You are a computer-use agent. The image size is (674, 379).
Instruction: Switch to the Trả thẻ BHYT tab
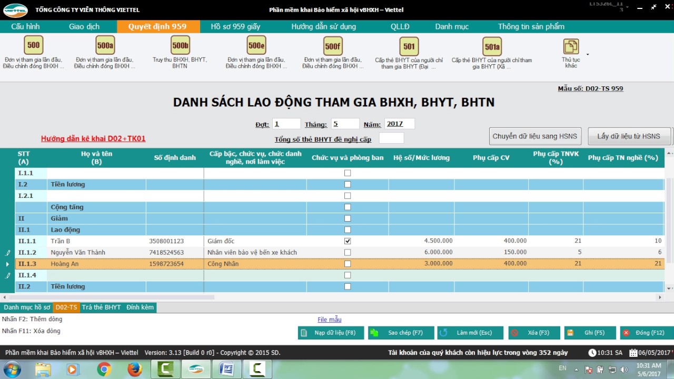point(102,307)
